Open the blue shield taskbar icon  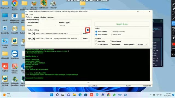97,95
